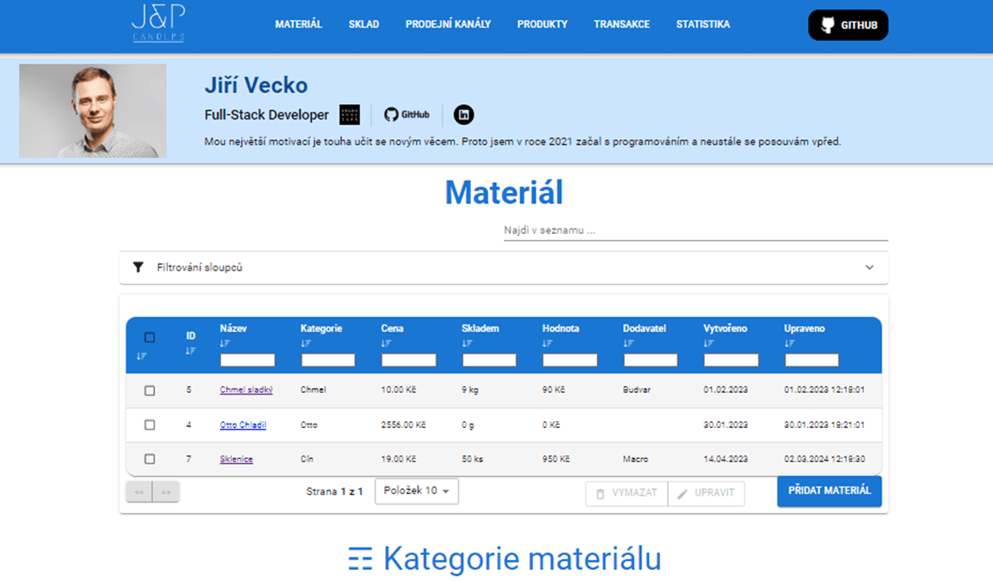Toggle the select-all checkbox in the table header
The width and height of the screenshot is (993, 581).
point(150,339)
